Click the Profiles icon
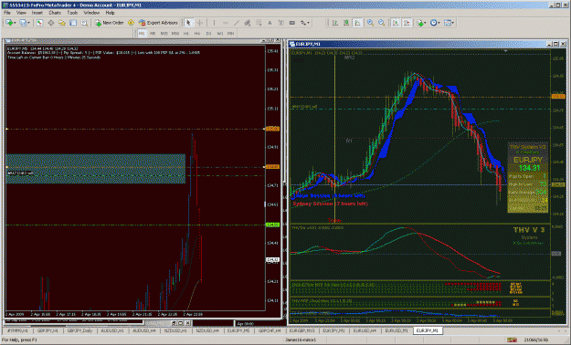571x345 pixels. click(23, 23)
